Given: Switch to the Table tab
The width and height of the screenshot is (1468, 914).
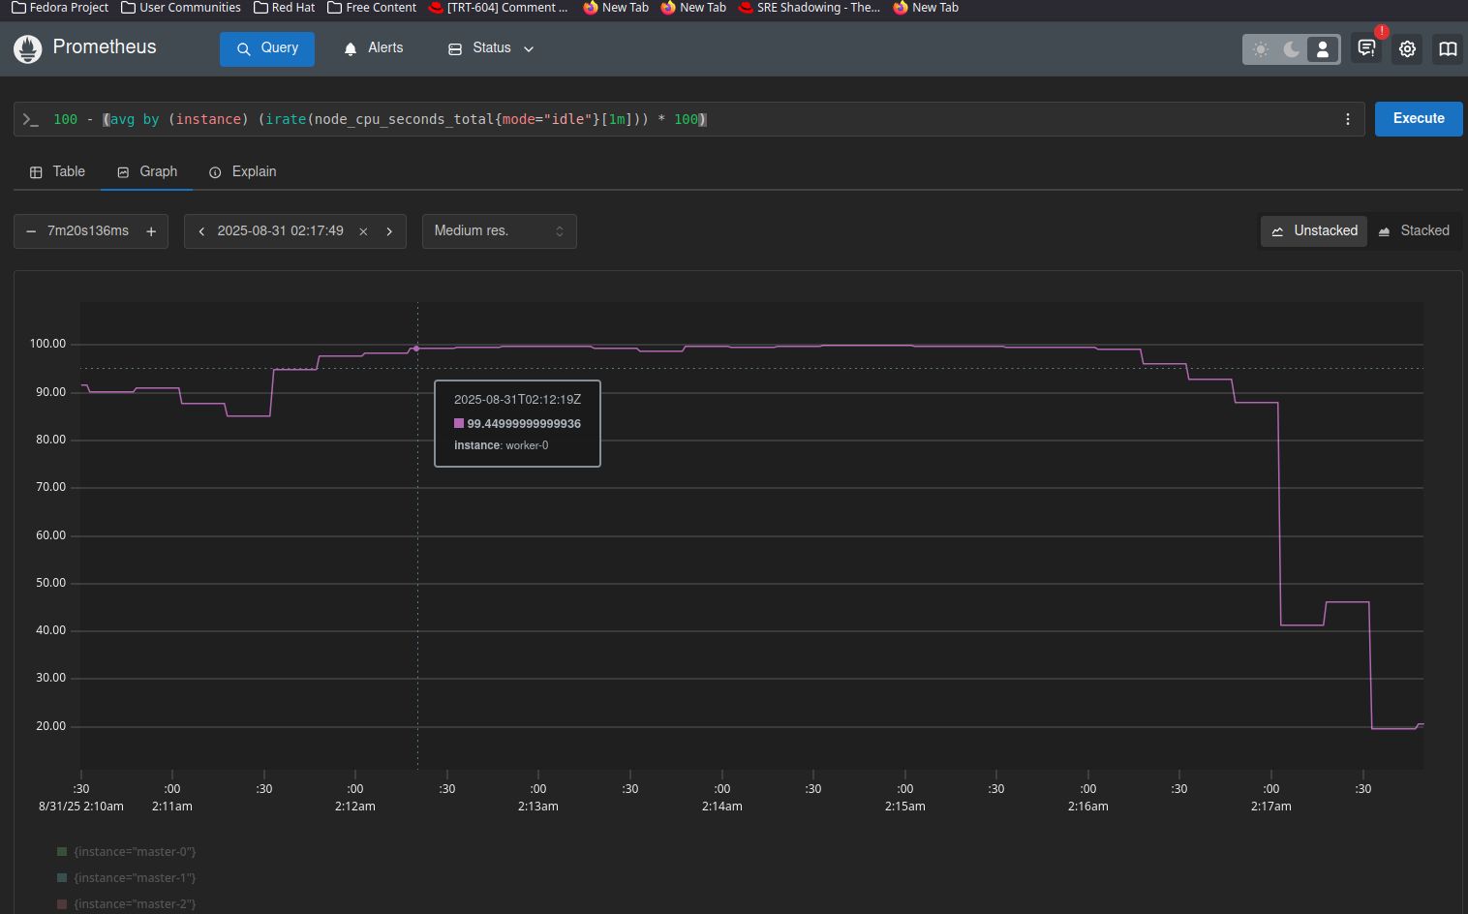Looking at the screenshot, I should click(x=58, y=172).
